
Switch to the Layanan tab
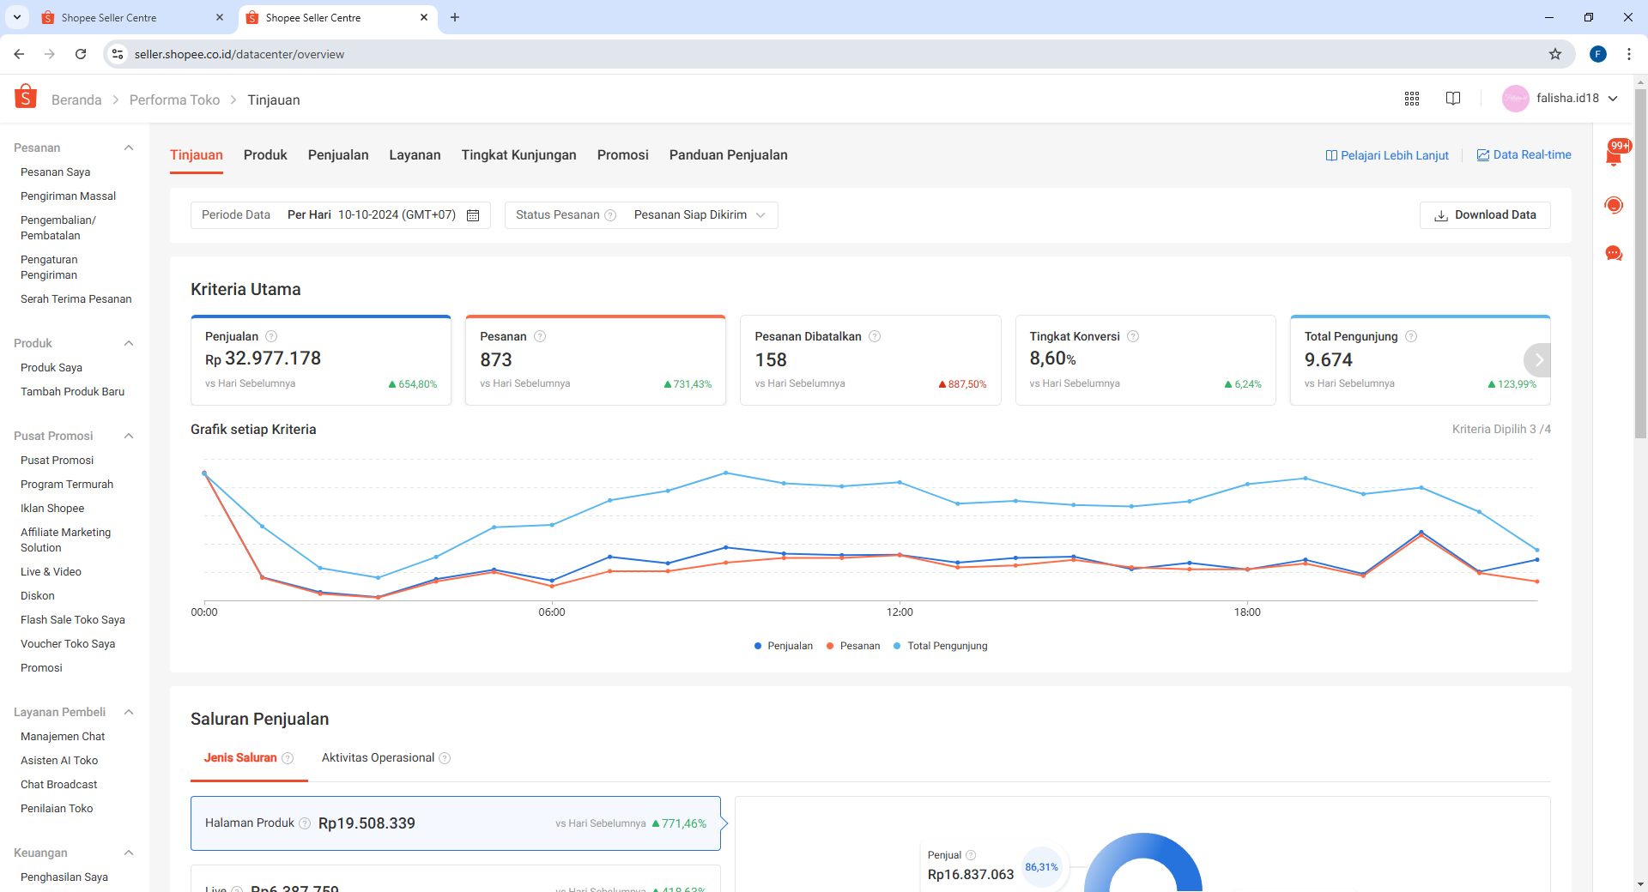tap(415, 155)
